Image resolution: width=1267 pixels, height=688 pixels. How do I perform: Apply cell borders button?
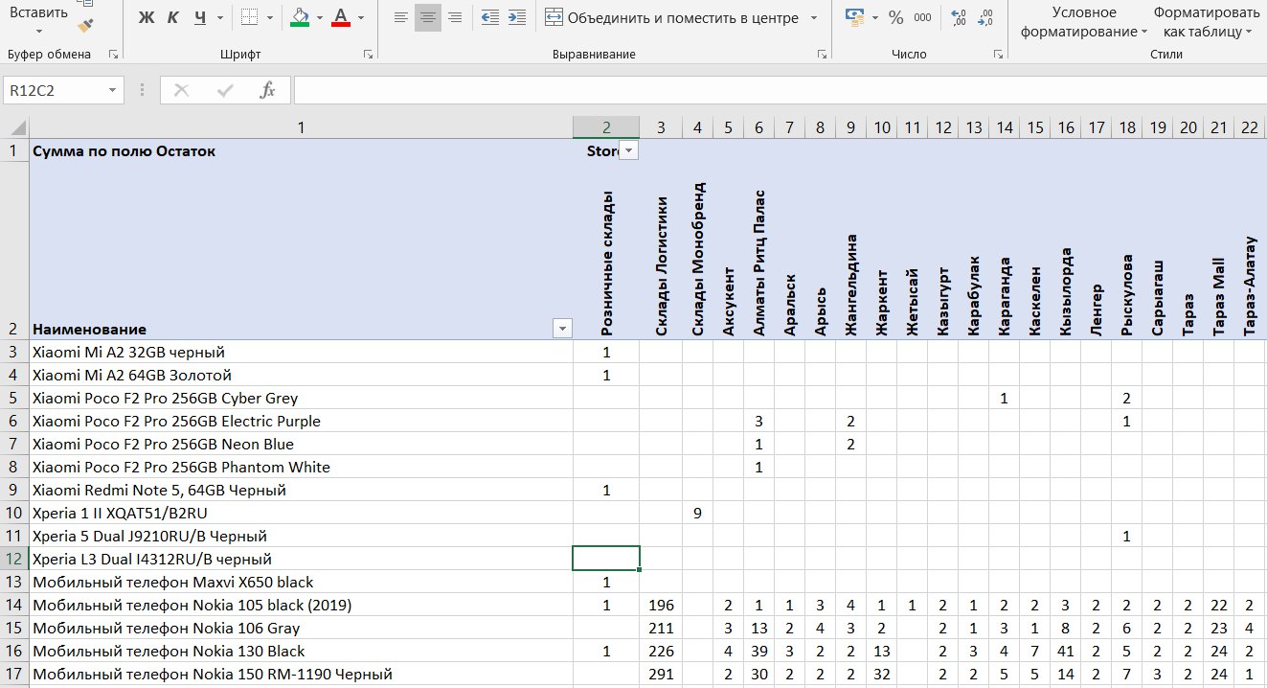[249, 17]
